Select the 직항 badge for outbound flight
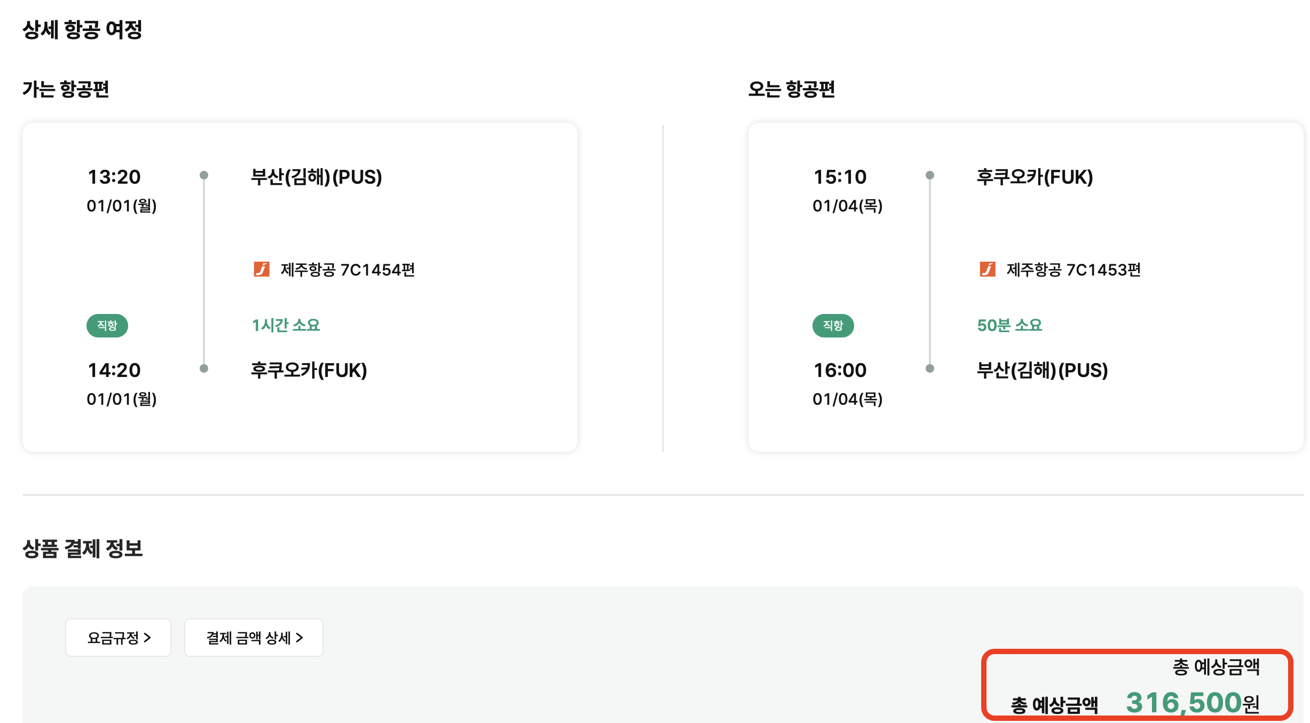 tap(107, 325)
